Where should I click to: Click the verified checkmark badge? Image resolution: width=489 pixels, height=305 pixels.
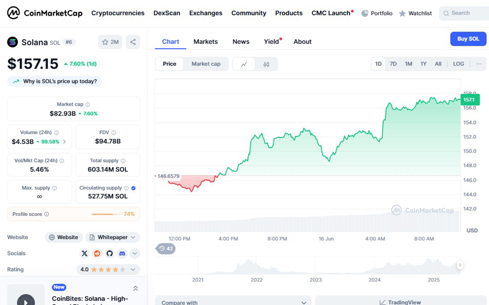pos(134,188)
